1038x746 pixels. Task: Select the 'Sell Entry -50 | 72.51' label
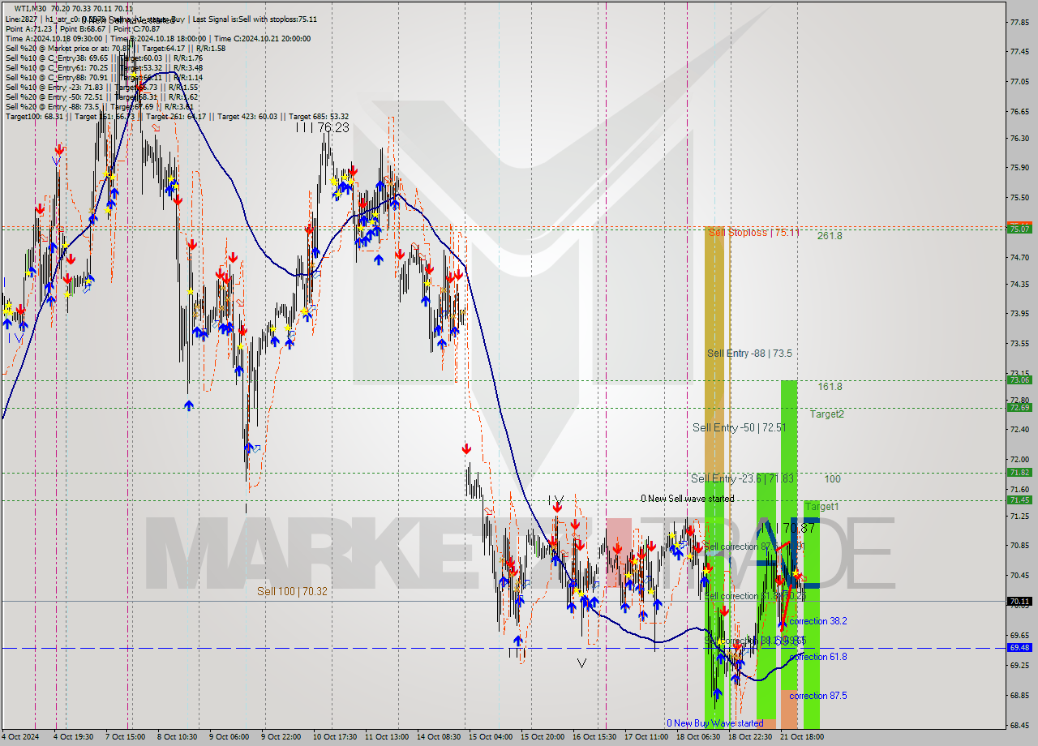pos(740,427)
